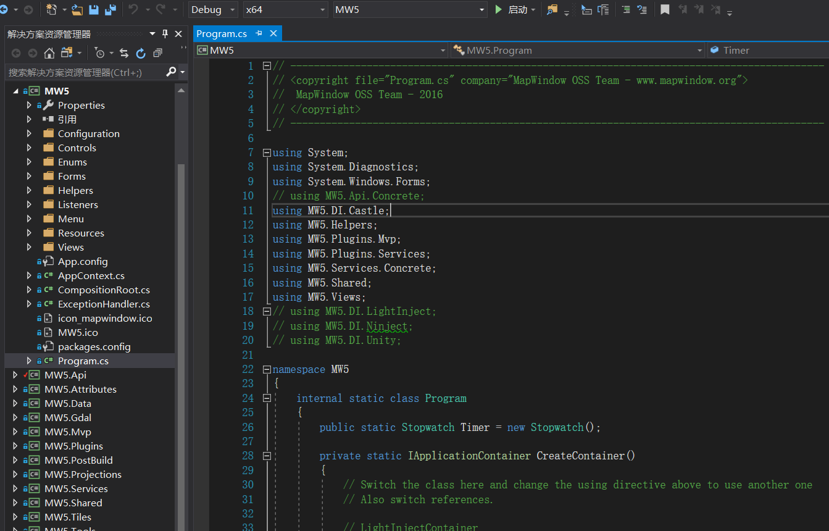Start debugging with the green play icon
This screenshot has width=829, height=531.
(x=499, y=10)
